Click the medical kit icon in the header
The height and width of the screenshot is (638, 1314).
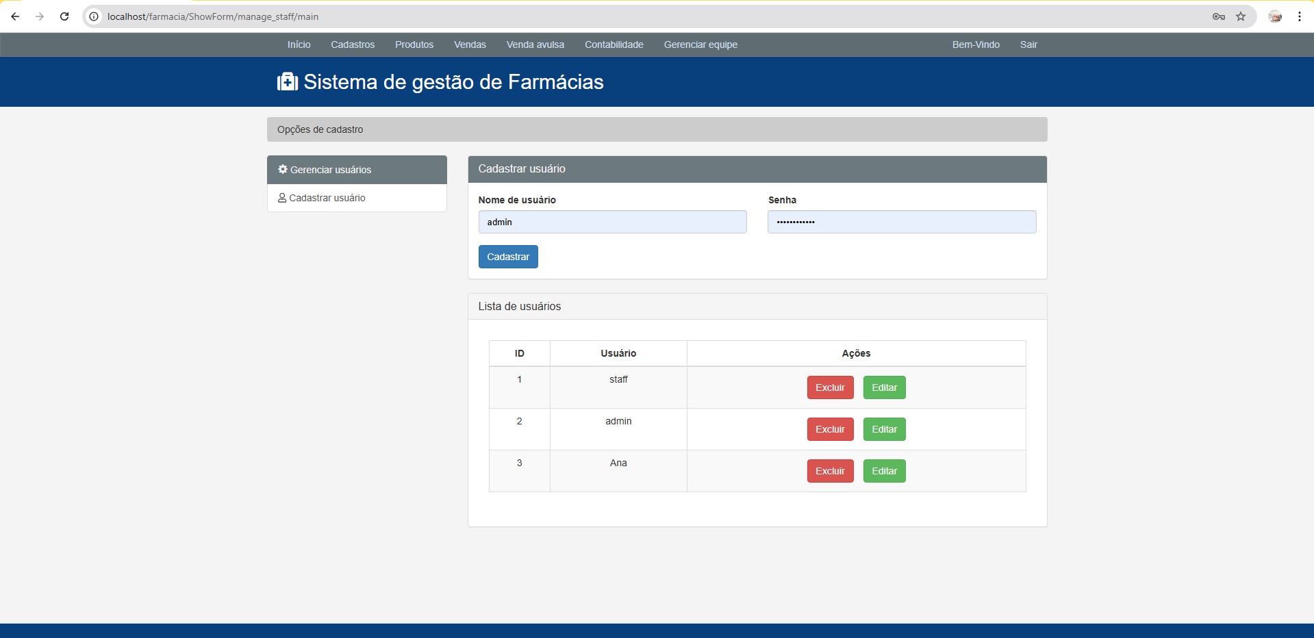(x=286, y=81)
